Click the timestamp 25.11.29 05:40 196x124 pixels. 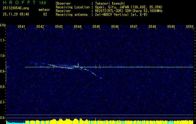16,14
